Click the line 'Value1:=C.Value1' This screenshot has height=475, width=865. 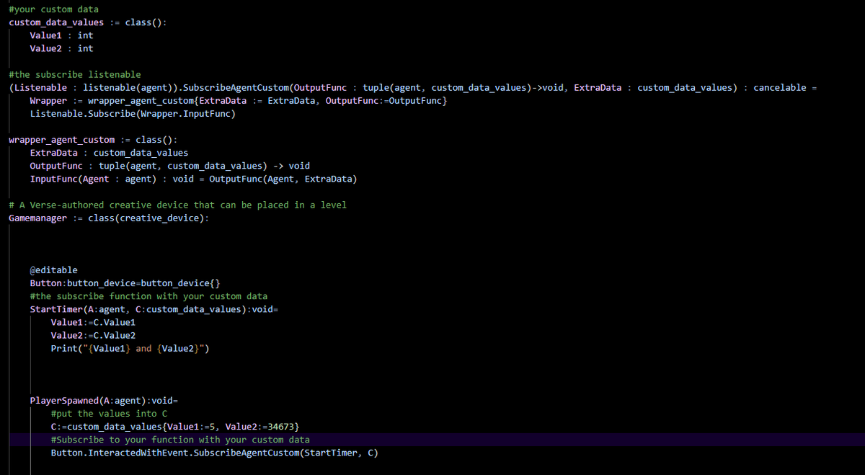click(93, 321)
